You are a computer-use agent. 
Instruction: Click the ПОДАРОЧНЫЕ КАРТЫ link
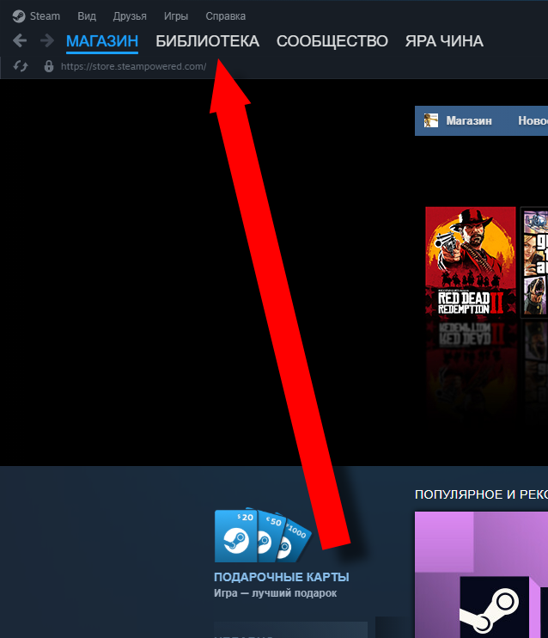[282, 577]
